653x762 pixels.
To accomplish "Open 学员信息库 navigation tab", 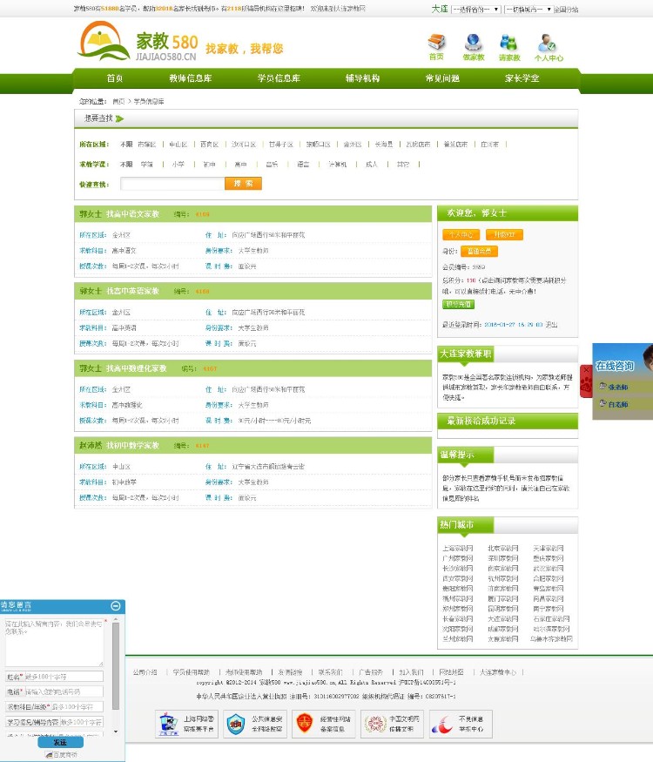I will (x=279, y=78).
